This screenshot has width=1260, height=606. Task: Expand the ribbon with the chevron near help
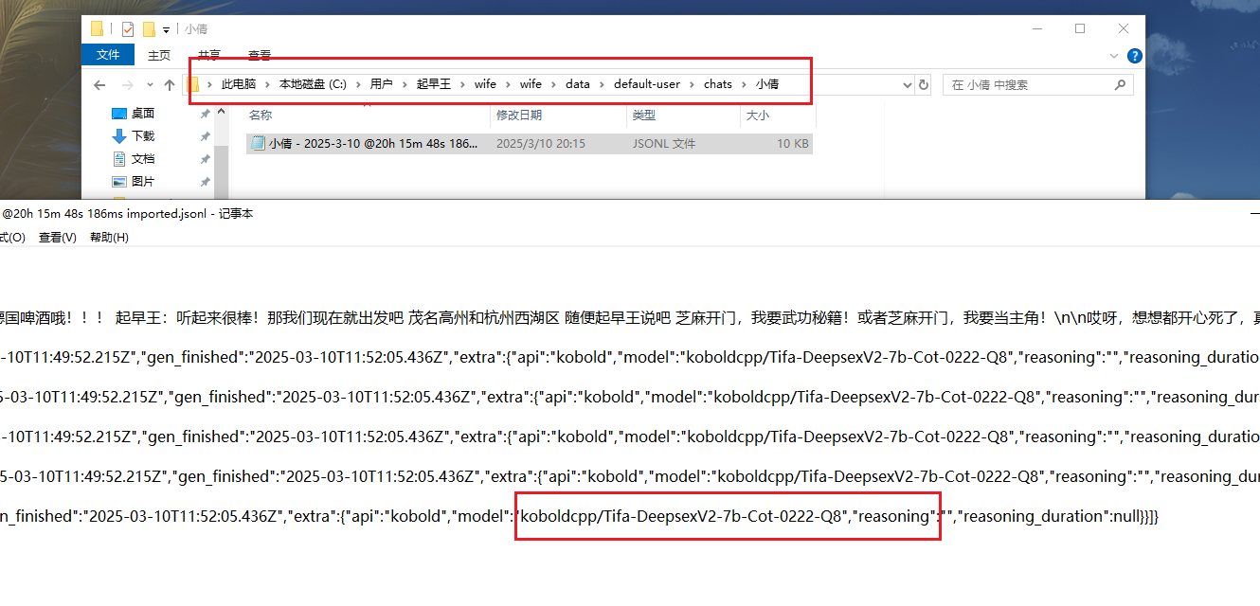tap(1114, 55)
